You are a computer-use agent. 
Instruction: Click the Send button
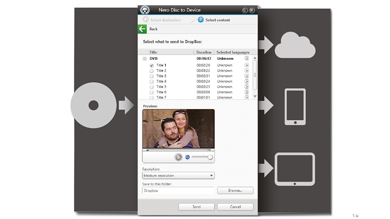(196, 207)
